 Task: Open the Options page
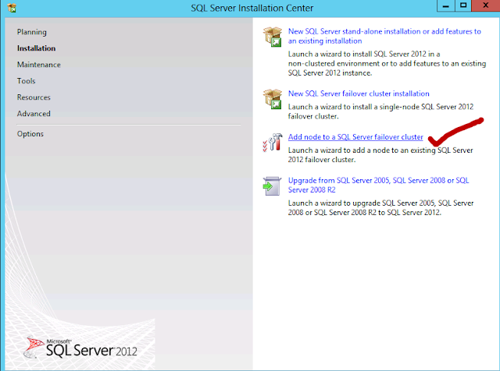[x=30, y=134]
